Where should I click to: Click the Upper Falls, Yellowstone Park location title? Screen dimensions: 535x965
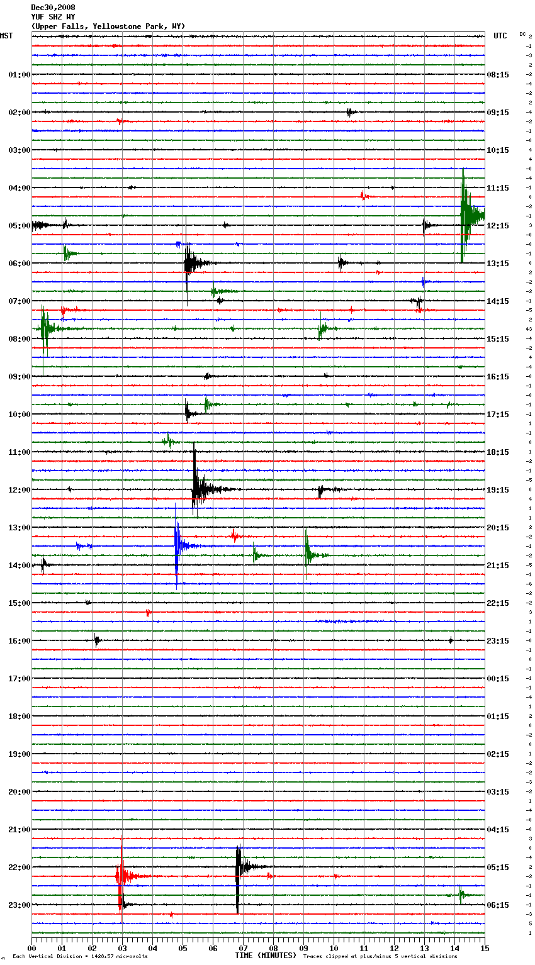pyautogui.click(x=108, y=26)
